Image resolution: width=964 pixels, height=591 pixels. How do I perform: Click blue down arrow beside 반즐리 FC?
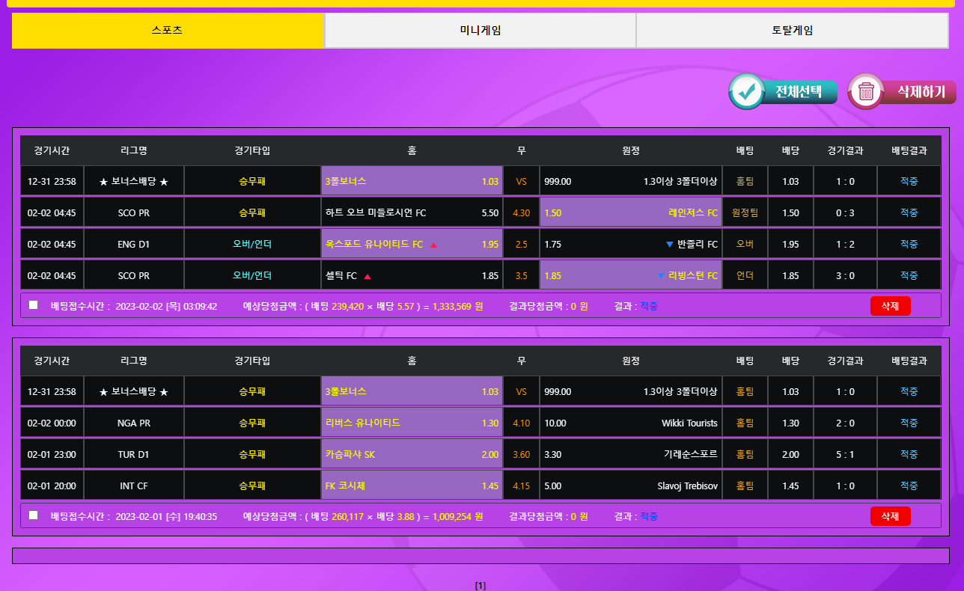point(669,245)
